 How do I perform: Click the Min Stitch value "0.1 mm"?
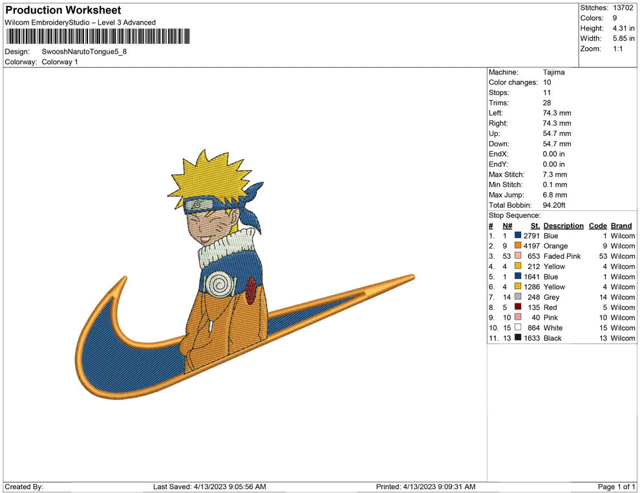click(555, 184)
